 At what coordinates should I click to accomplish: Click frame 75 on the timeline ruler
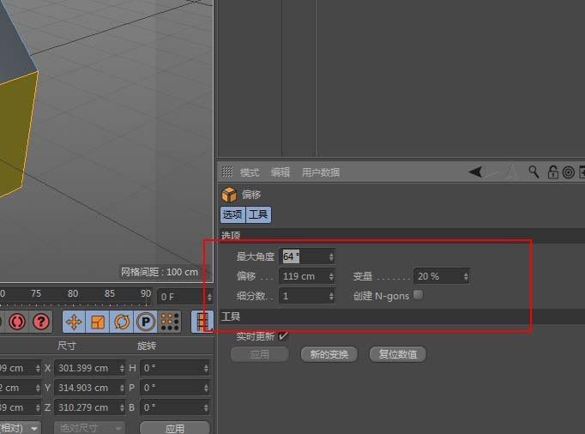(x=36, y=293)
